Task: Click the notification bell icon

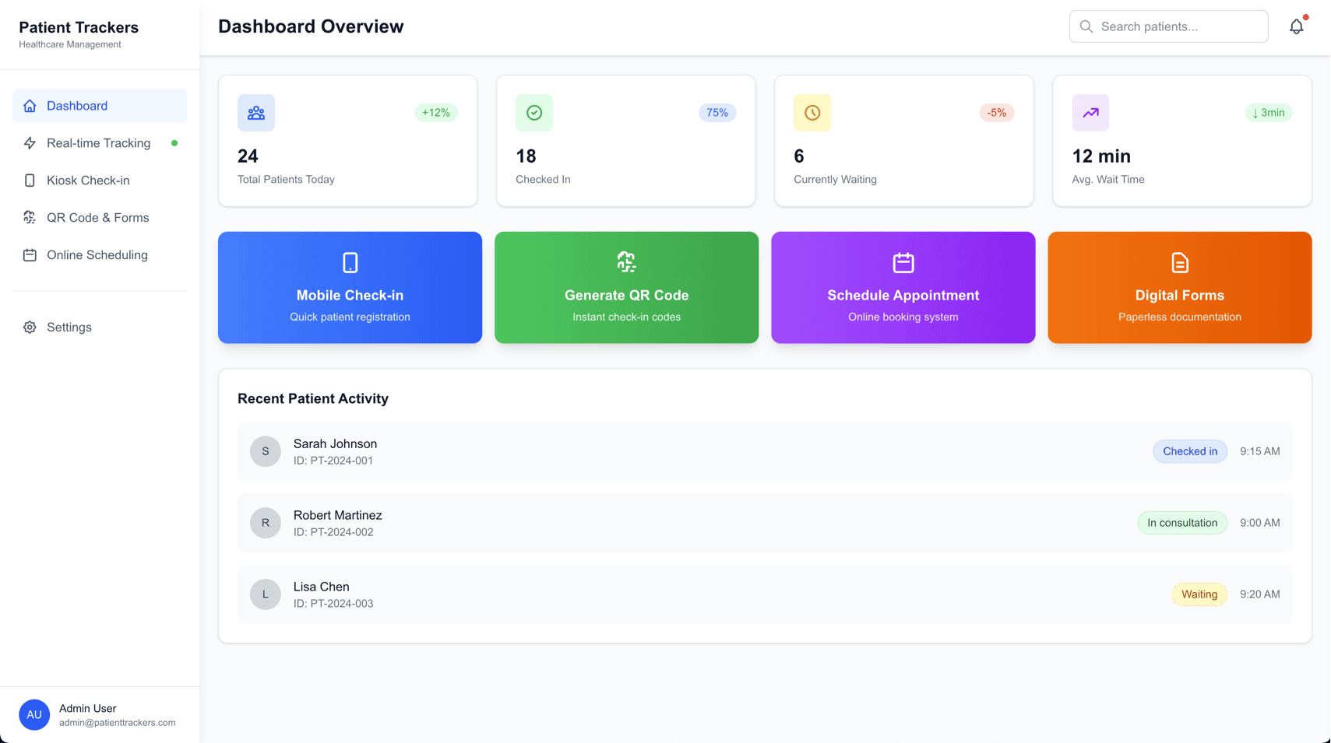Action: point(1296,26)
